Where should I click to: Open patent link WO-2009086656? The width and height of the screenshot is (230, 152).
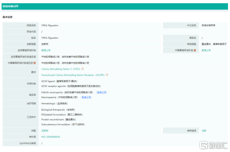click(51, 137)
